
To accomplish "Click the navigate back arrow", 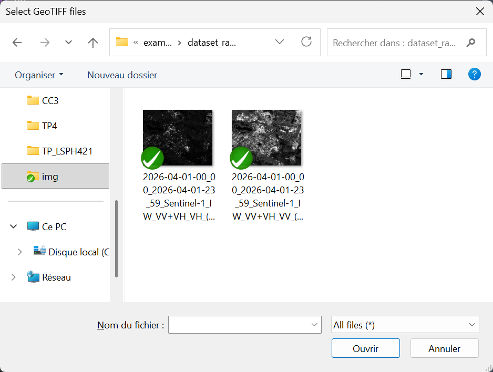I will [x=17, y=43].
